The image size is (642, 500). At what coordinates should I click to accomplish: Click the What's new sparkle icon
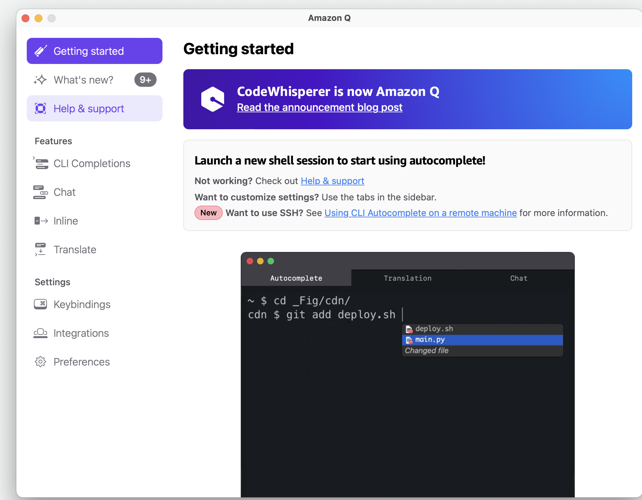click(40, 80)
